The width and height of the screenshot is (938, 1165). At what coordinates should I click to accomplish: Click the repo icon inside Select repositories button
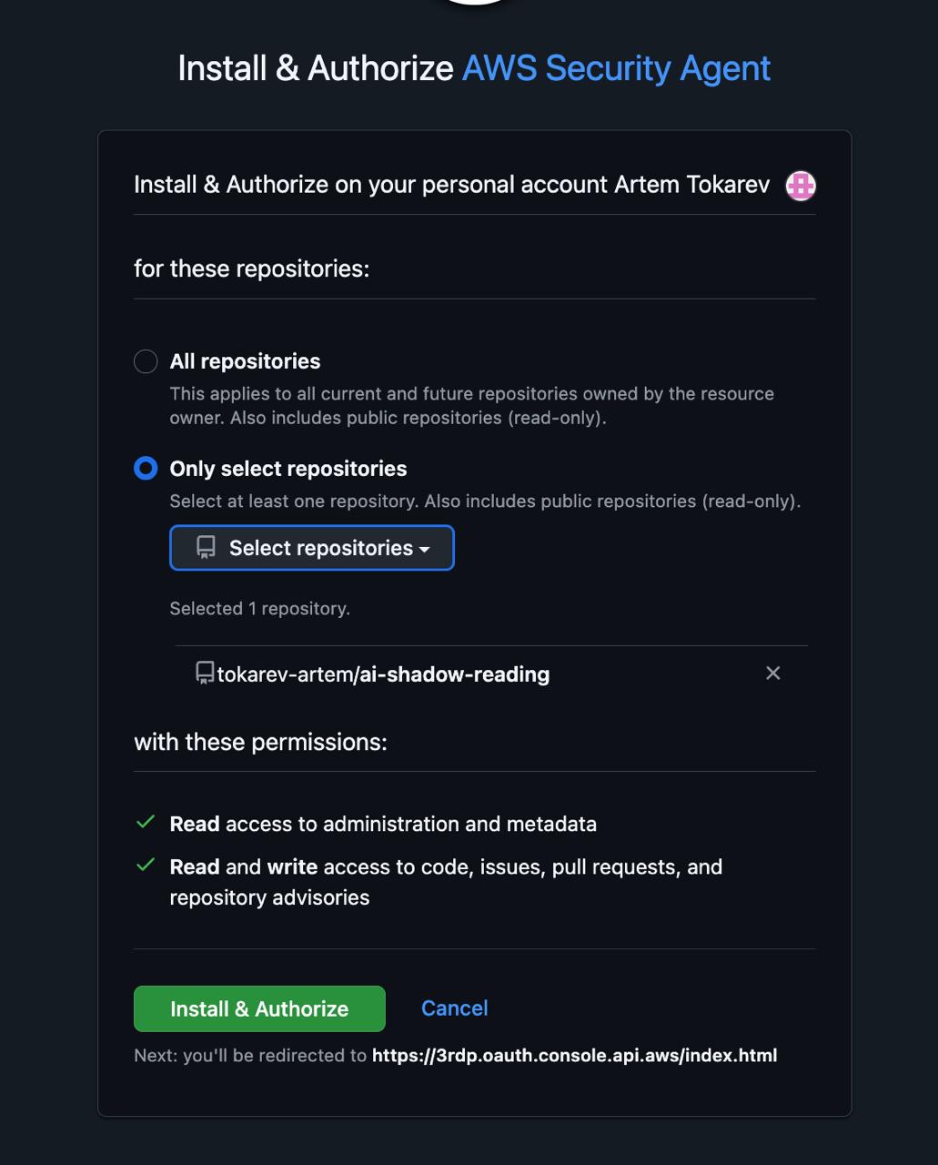(207, 548)
